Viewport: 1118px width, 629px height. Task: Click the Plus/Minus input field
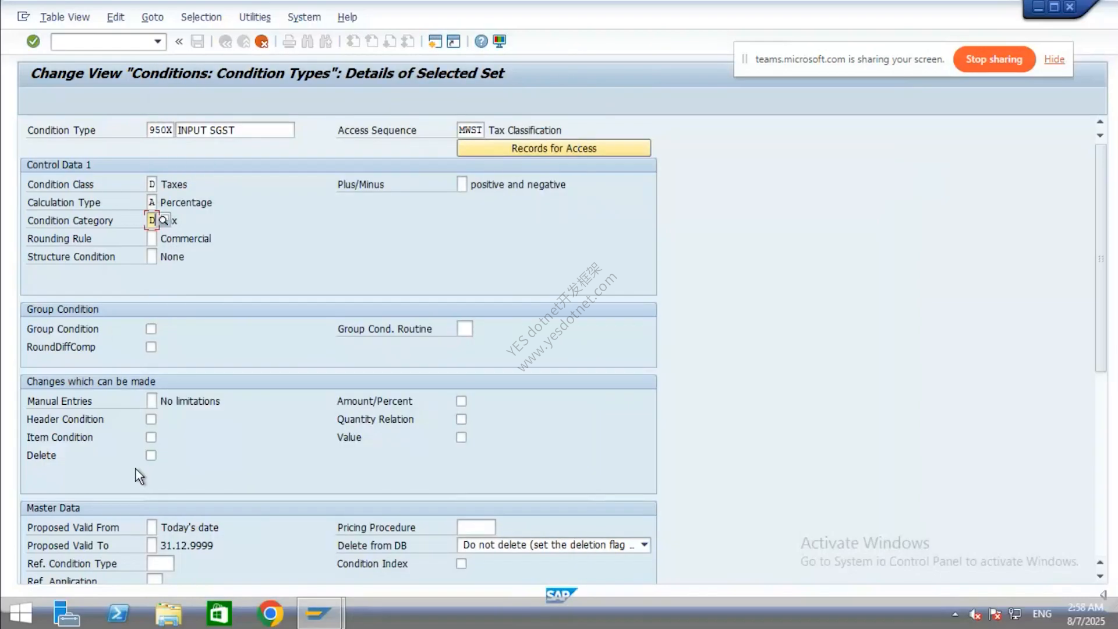point(462,184)
